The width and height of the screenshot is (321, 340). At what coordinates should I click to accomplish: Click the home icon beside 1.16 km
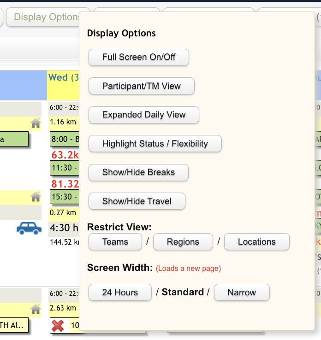[x=36, y=123]
